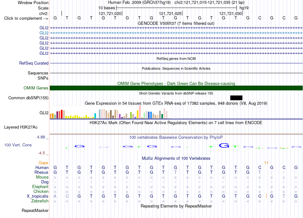Click the 121,721,020 coordinate label
Screen dimensions: 303x218
(x=110, y=13)
